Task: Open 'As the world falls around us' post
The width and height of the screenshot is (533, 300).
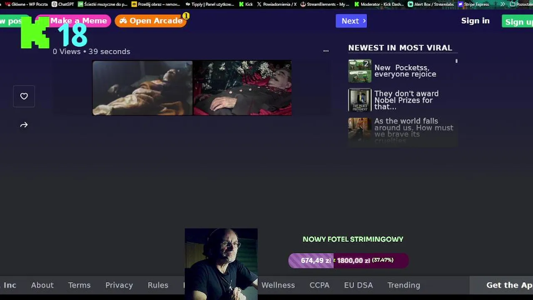Action: pos(414,131)
